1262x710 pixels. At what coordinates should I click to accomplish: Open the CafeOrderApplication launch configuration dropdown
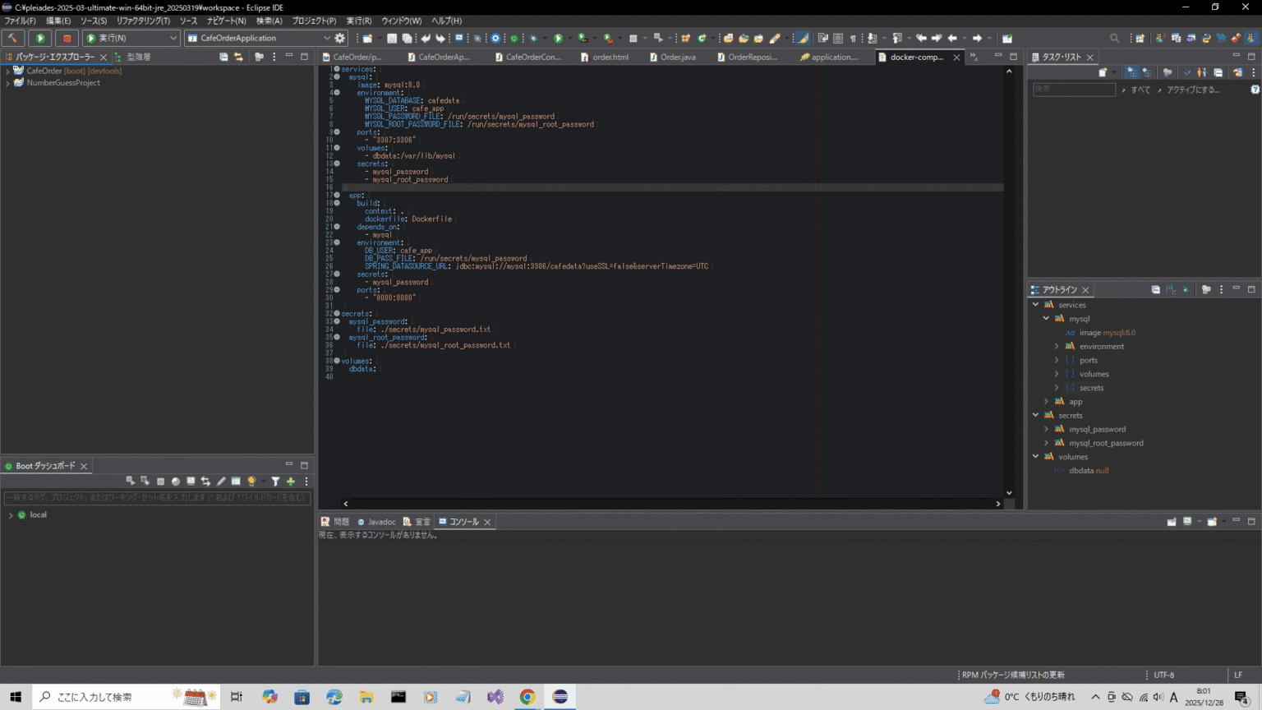(327, 38)
